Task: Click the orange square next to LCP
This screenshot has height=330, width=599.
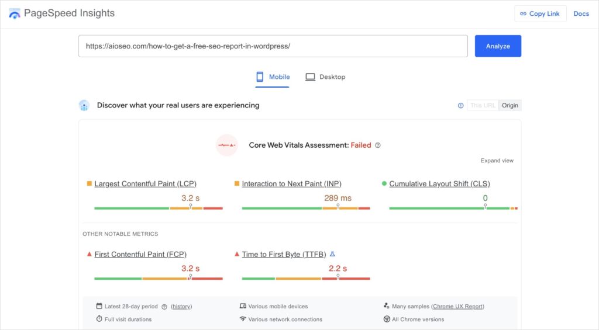Action: [89, 183]
